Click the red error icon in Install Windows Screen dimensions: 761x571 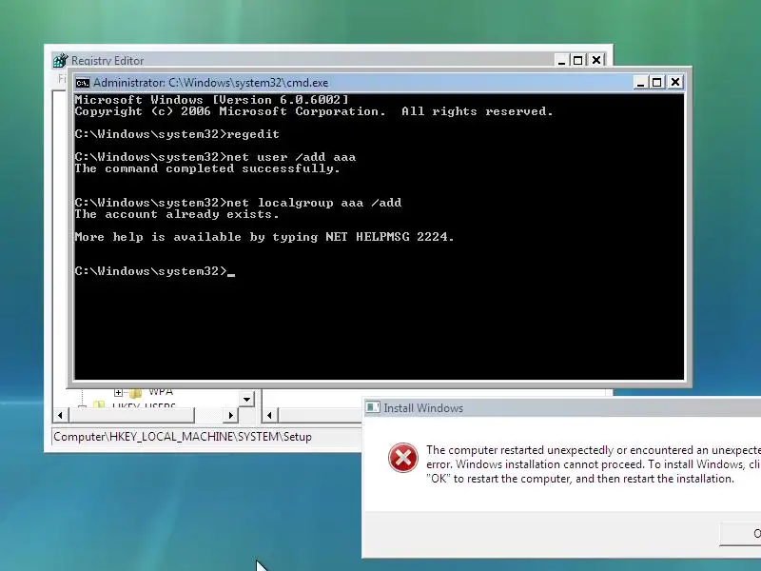[402, 458]
